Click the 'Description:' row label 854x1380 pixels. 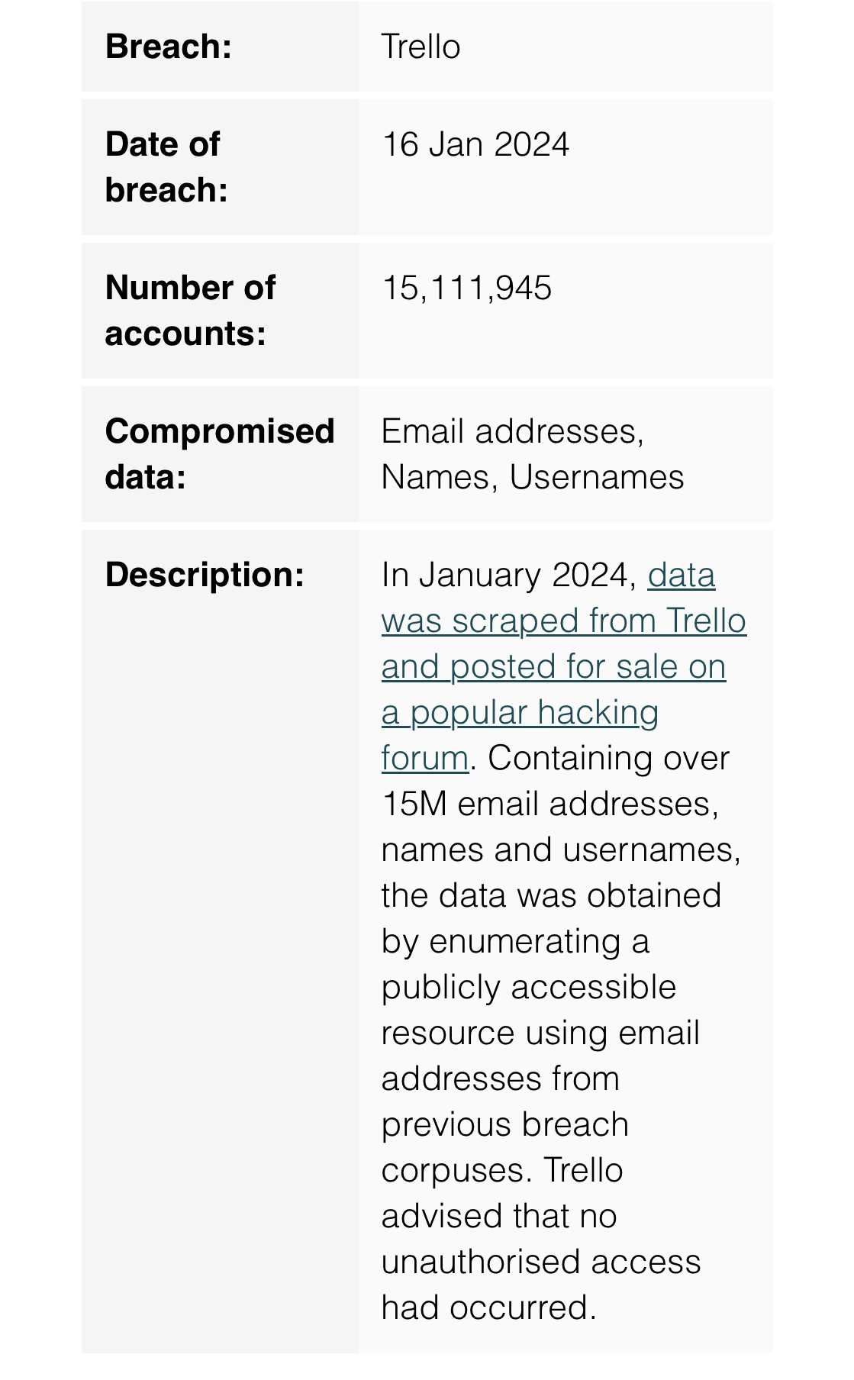205,575
